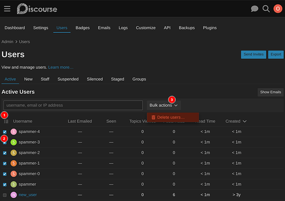Open the Emails tab
This screenshot has height=201, width=285.
(x=104, y=28)
